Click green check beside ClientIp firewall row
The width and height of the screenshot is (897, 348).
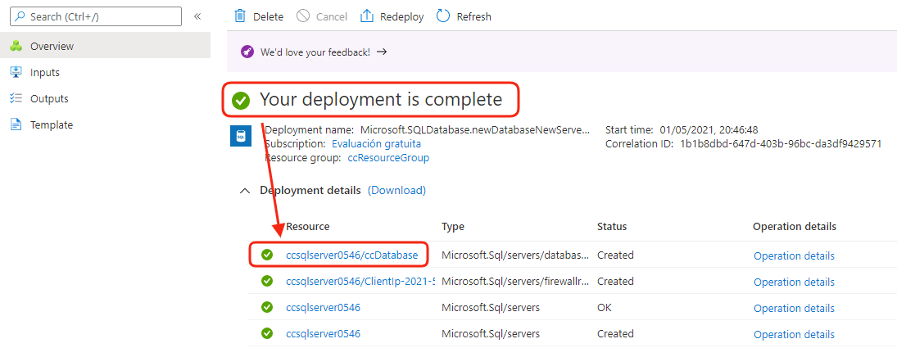[266, 281]
